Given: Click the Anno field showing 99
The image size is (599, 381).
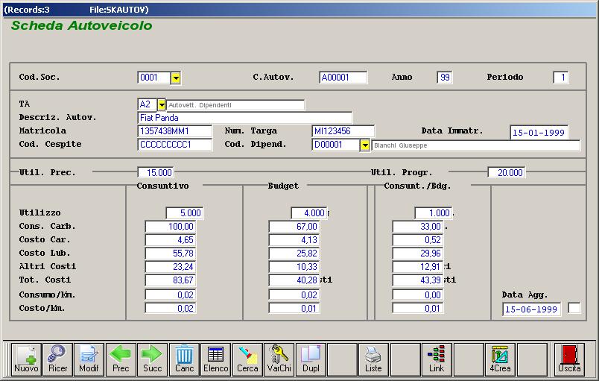Looking at the screenshot, I should coord(445,78).
